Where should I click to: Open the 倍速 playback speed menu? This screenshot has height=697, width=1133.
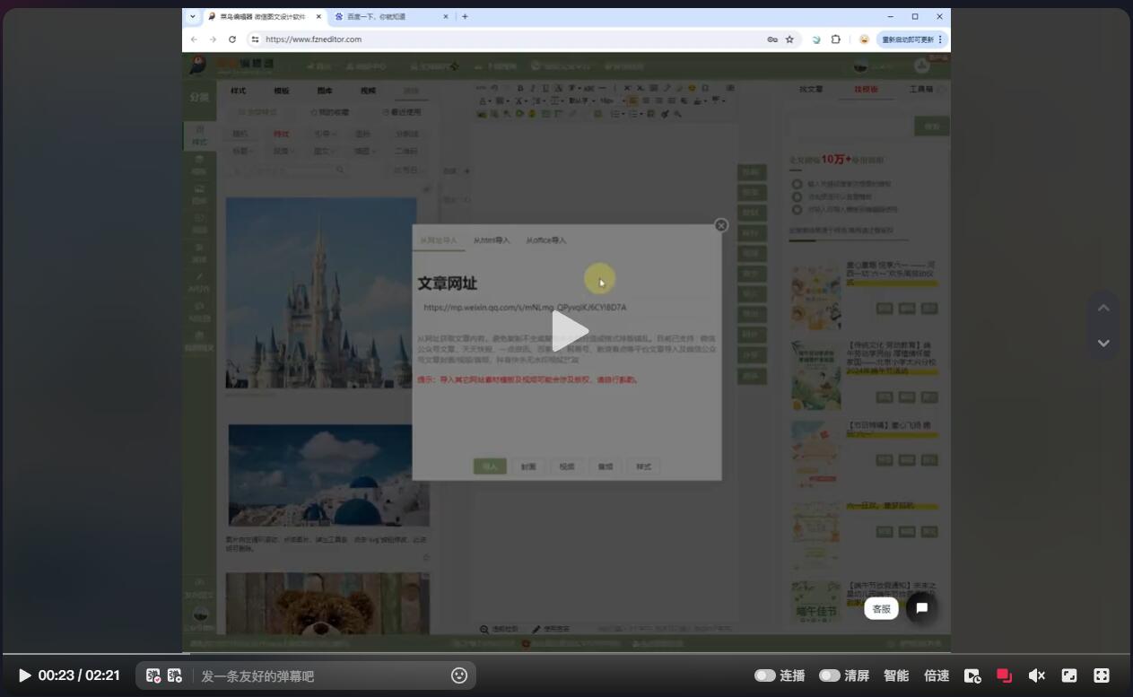[x=937, y=675]
